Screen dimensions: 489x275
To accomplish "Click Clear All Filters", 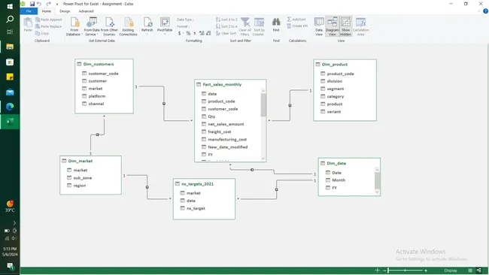I will pyautogui.click(x=245, y=26).
